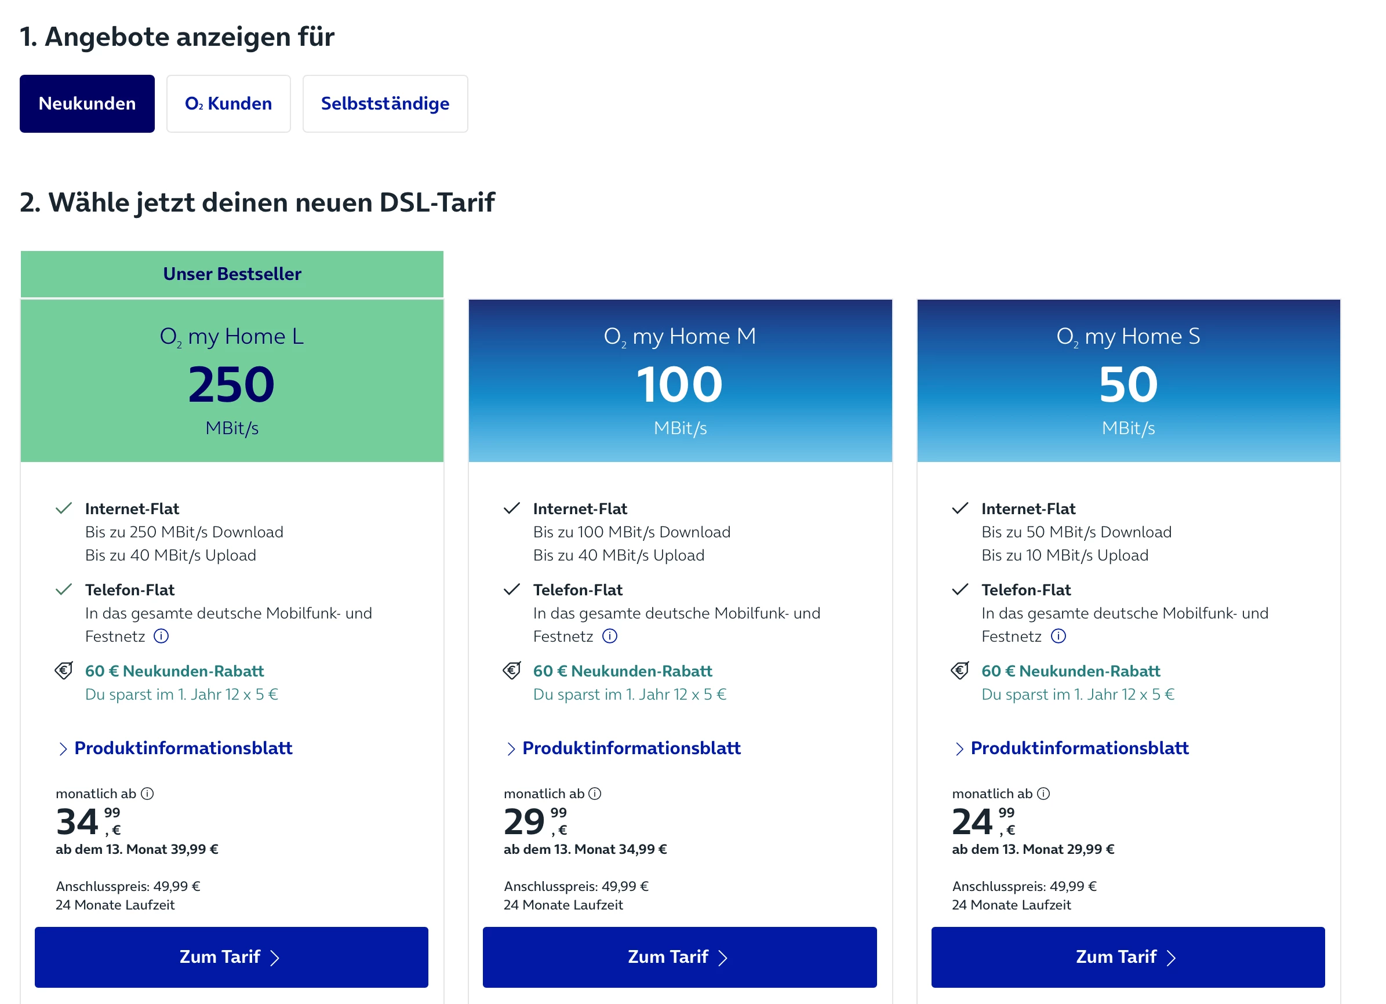Click info icon next to Festnetz in Home M
This screenshot has height=1004, width=1386.
[609, 636]
